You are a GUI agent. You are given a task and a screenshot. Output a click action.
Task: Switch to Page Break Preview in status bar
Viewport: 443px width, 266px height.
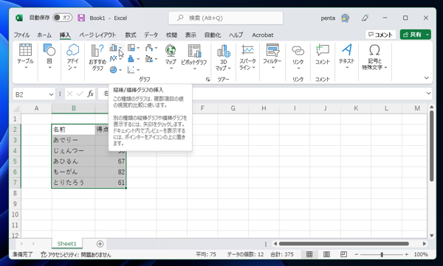point(343,254)
